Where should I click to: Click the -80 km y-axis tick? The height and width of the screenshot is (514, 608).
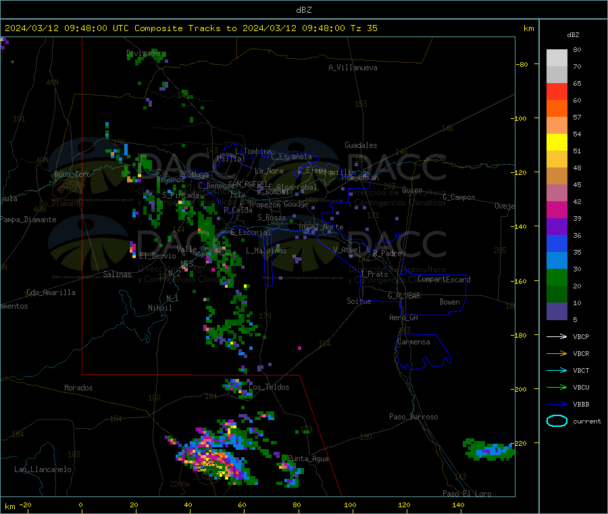coord(522,64)
